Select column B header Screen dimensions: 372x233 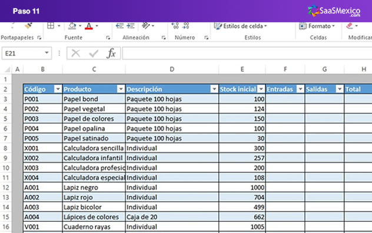(x=43, y=69)
